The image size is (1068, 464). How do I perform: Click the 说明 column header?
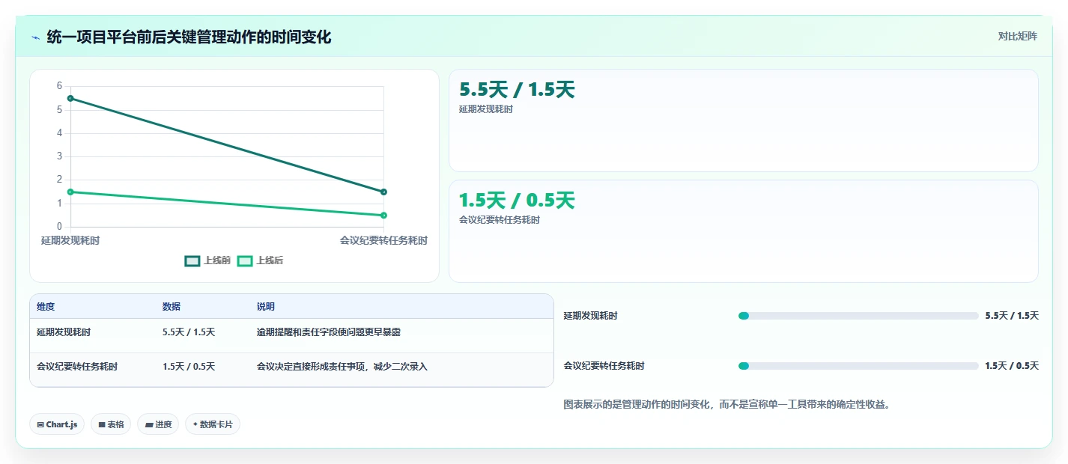tap(265, 307)
